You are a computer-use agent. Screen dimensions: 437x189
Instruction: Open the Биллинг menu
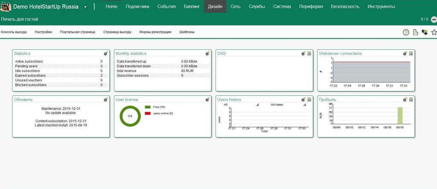tap(192, 6)
